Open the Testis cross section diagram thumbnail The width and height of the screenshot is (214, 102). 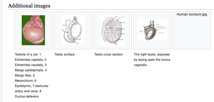[x=113, y=30]
